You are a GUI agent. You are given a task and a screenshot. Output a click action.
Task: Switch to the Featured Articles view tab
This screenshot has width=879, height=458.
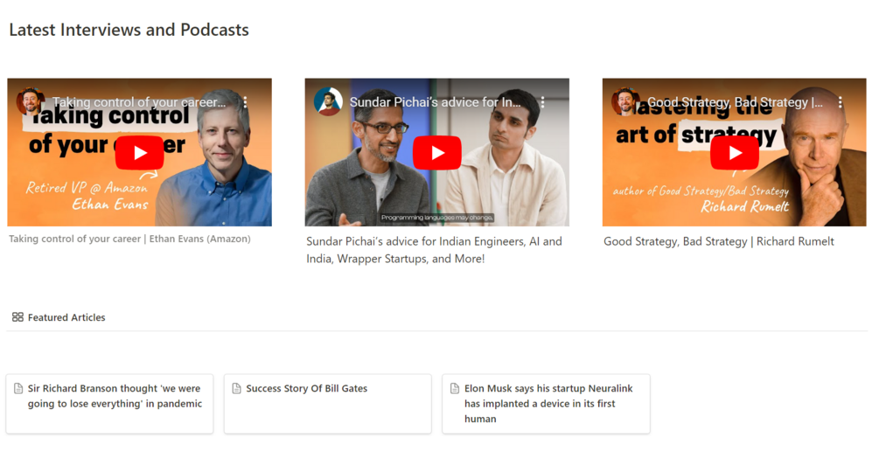[59, 317]
